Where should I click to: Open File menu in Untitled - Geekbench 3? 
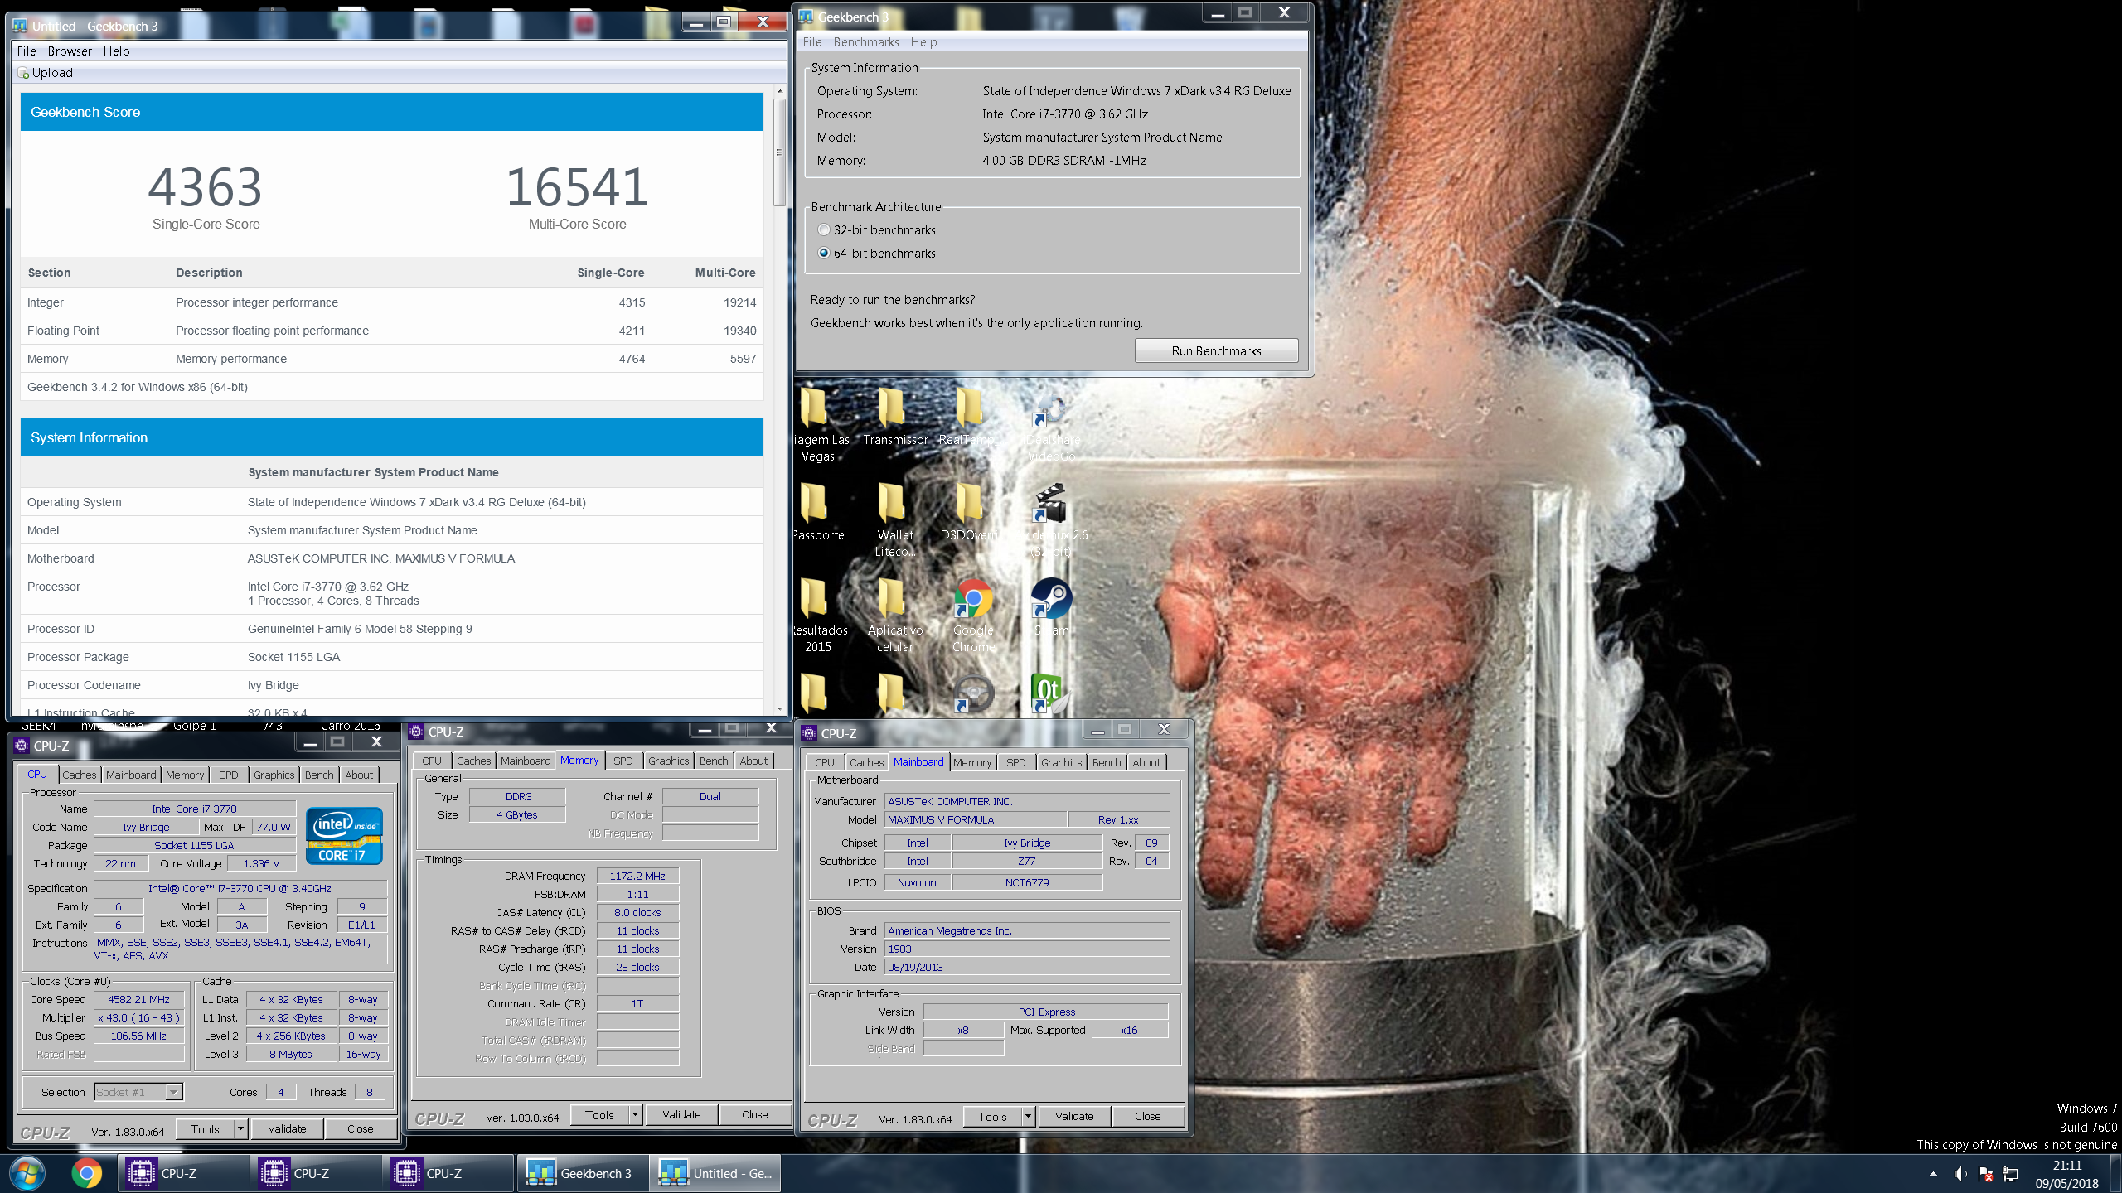[x=27, y=51]
